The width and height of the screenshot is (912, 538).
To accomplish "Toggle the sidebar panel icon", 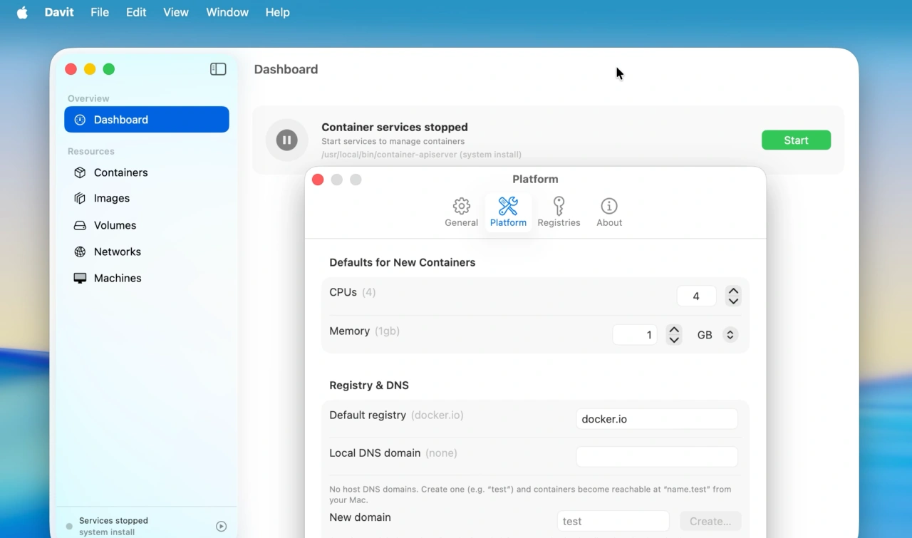I will coord(218,69).
